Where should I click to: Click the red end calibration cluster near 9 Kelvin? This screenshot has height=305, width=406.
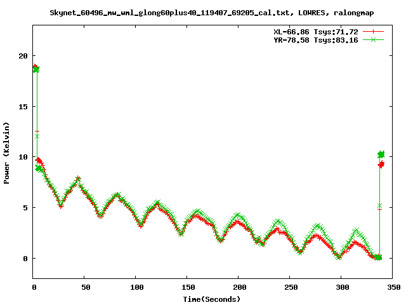(x=381, y=165)
